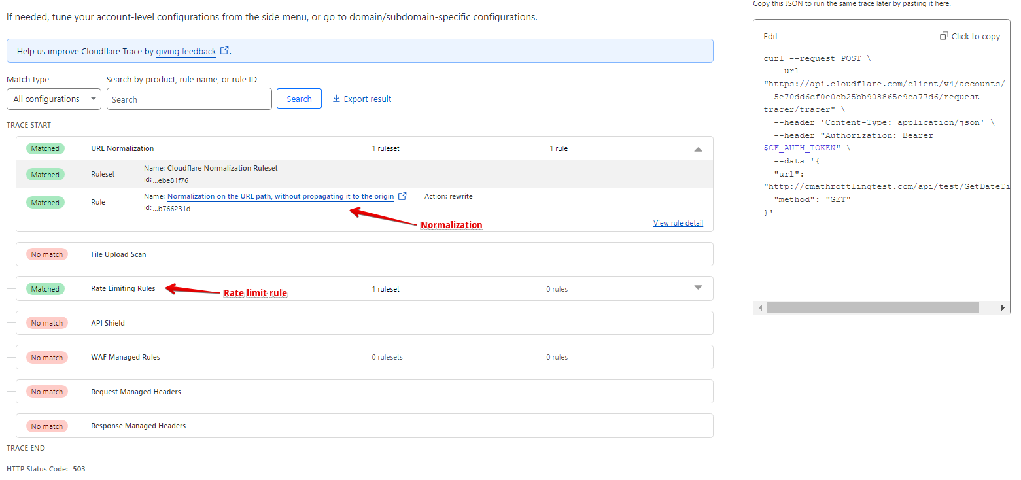Click the curl --request POST line
The height and width of the screenshot is (480, 1021).
(818, 58)
